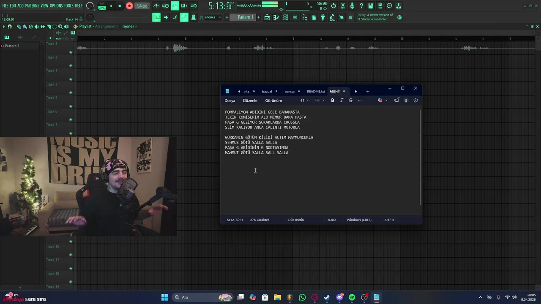Switch to bazual tab in Notepad
The height and width of the screenshot is (304, 541).
(267, 91)
